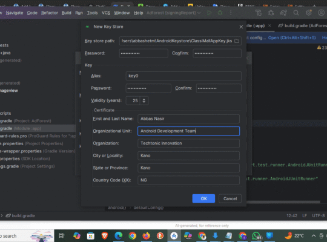The height and width of the screenshot is (242, 327).
Task: Open Microsoft Store from taskbar
Action: [x=91, y=236]
